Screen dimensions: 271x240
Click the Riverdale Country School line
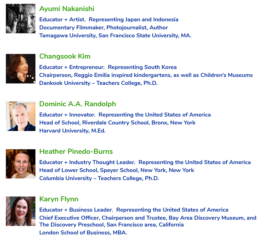(x=117, y=123)
